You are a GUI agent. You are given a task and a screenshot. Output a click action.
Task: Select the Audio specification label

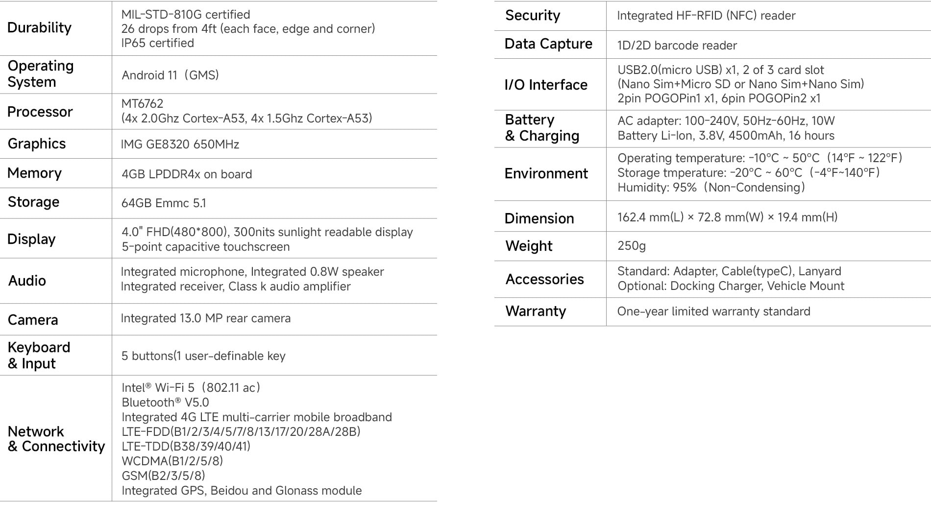(27, 281)
